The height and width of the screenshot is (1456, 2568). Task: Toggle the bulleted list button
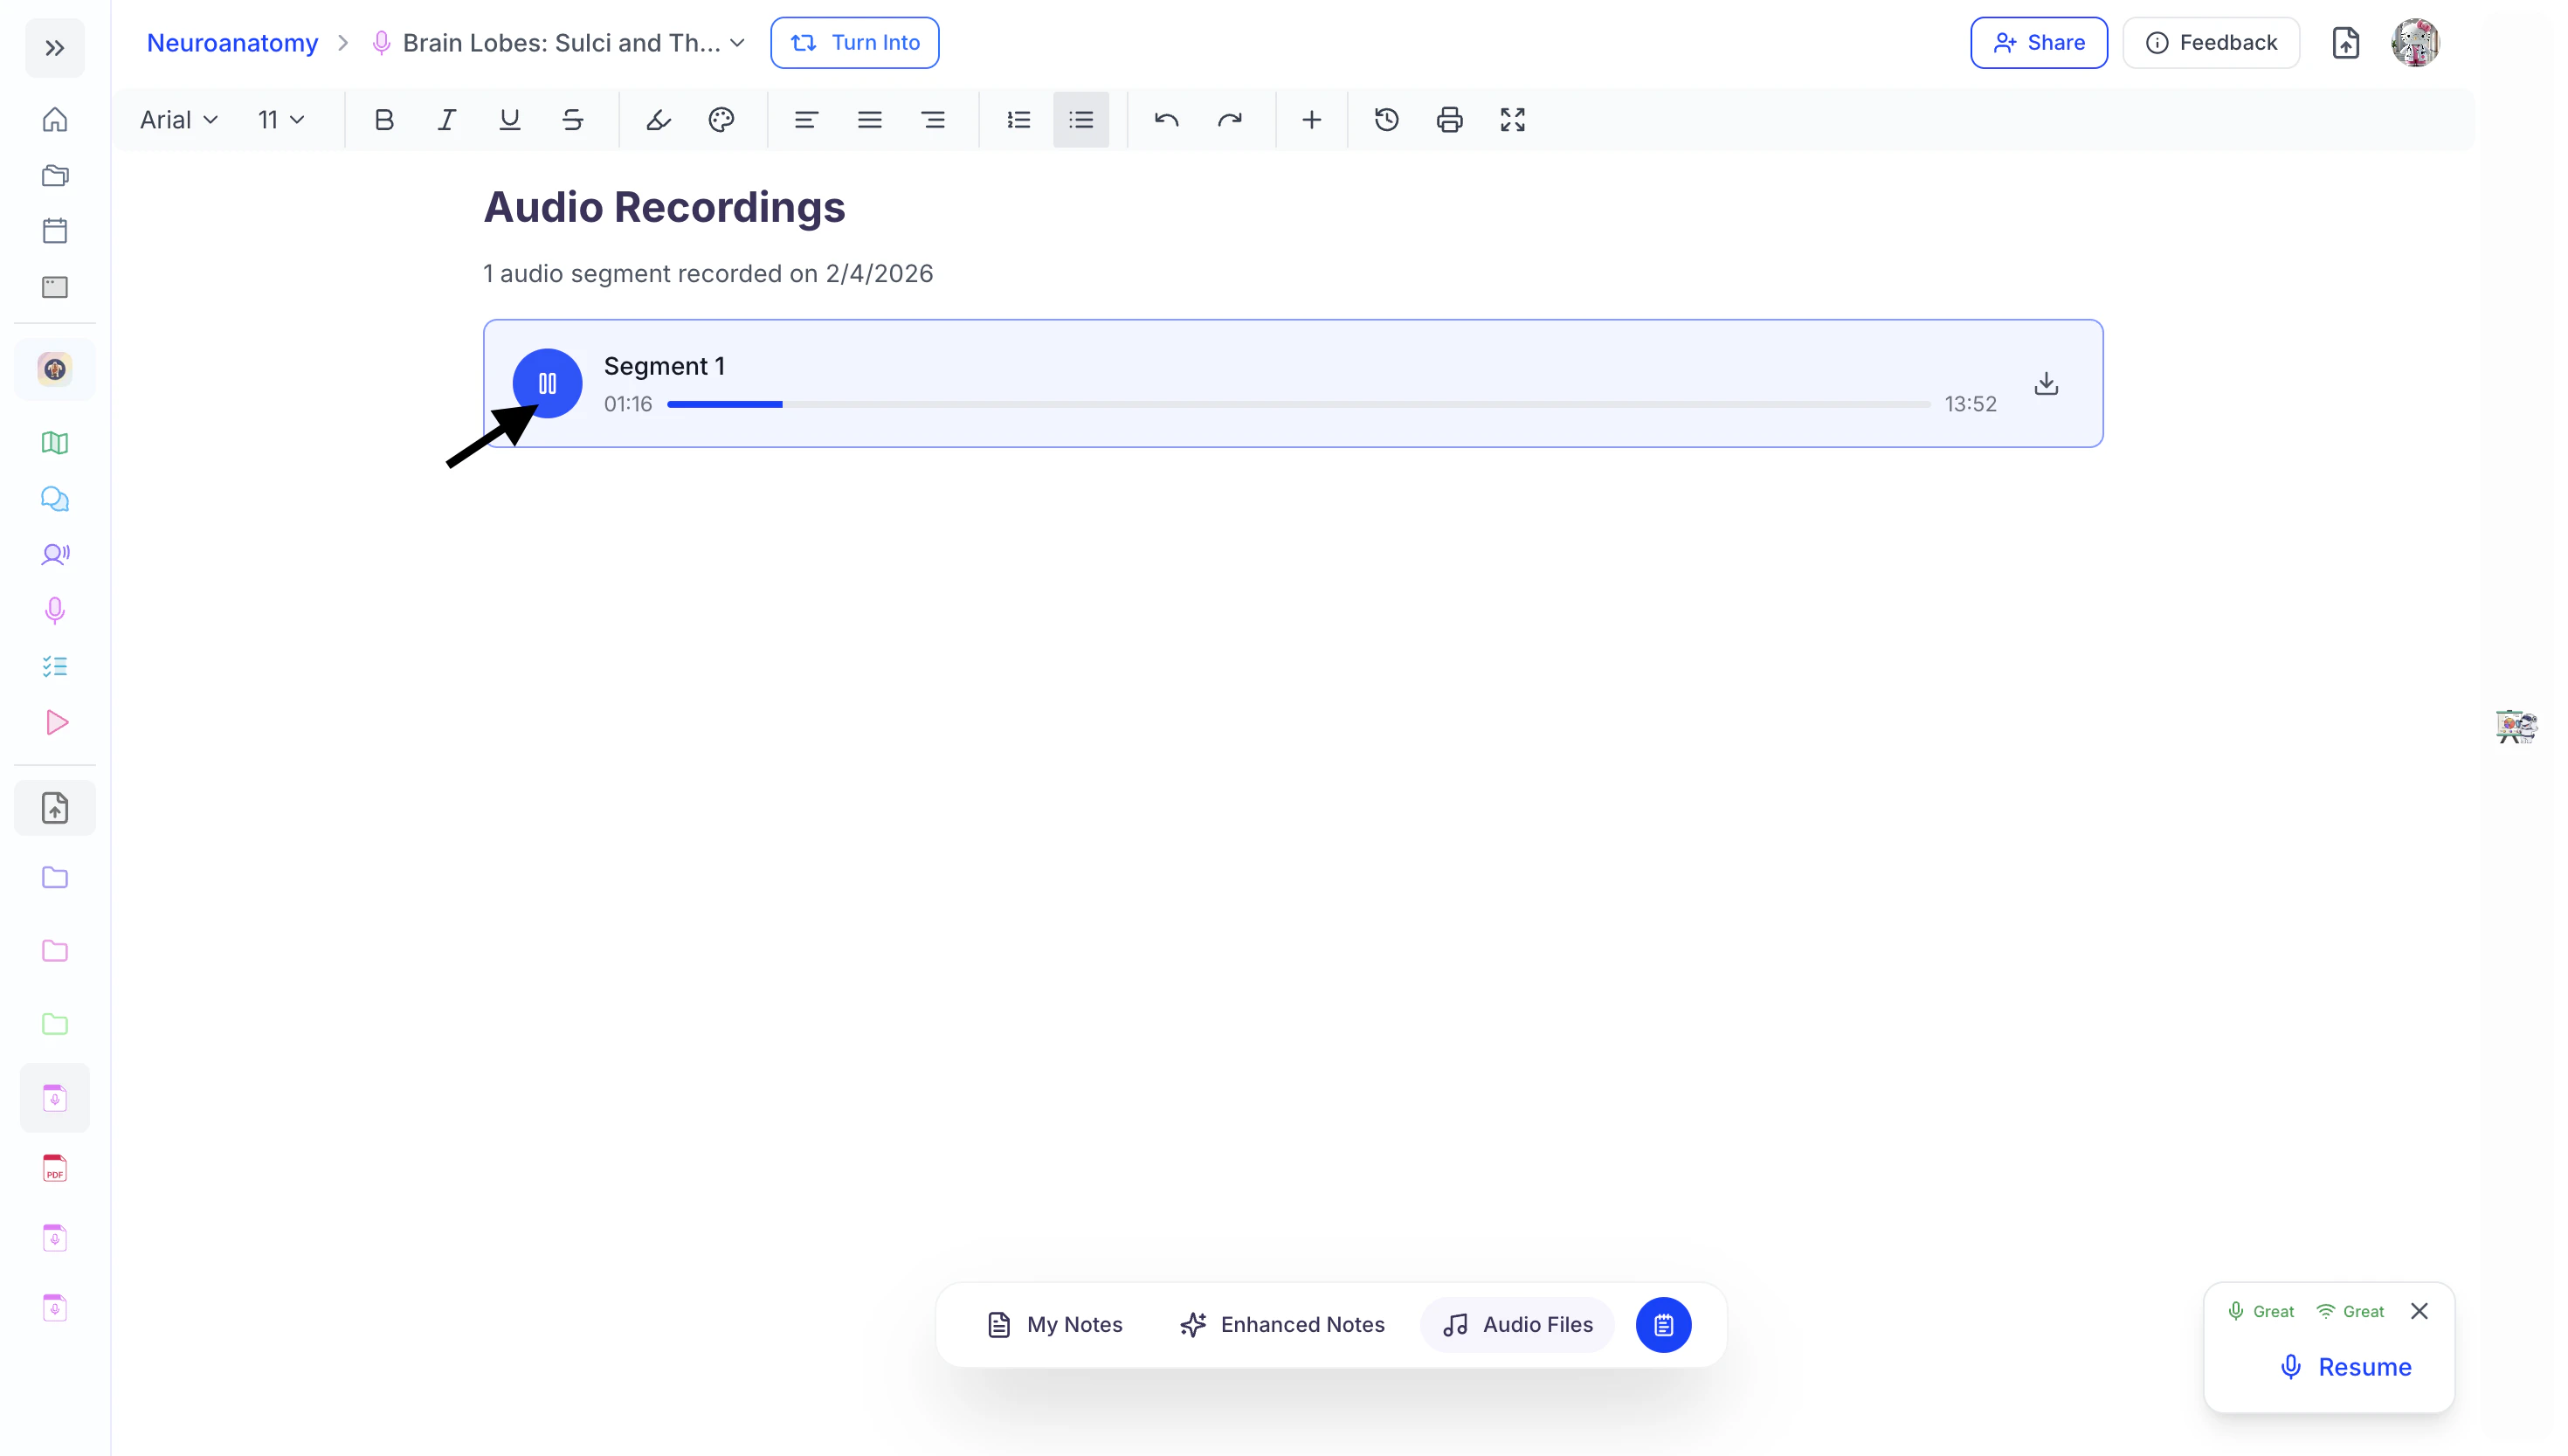1081,120
